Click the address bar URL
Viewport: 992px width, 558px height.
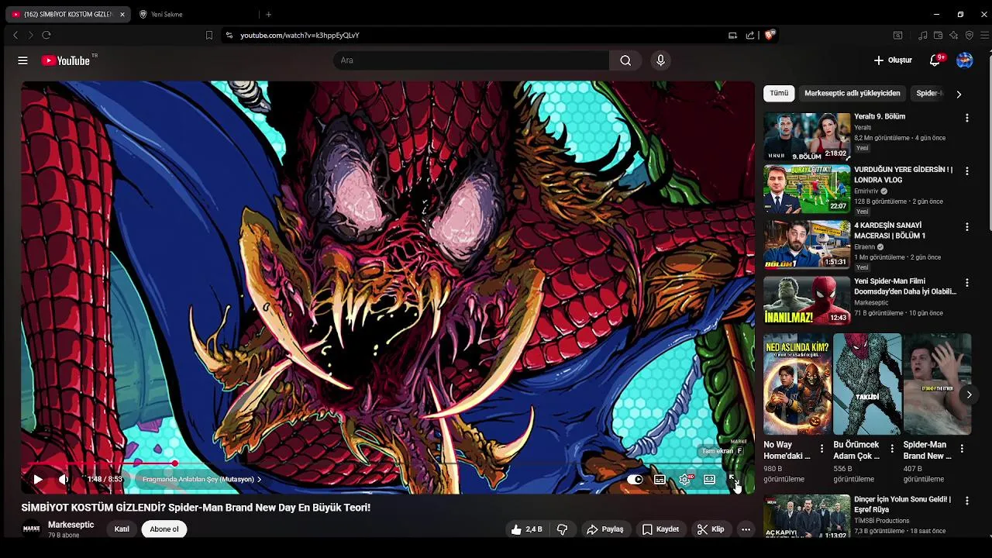tap(299, 35)
